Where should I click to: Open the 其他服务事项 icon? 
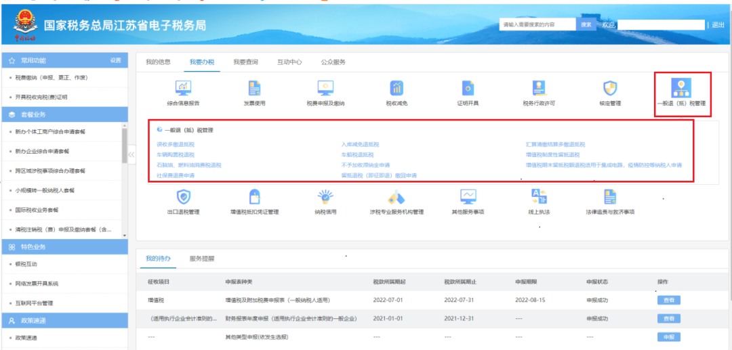[468, 197]
